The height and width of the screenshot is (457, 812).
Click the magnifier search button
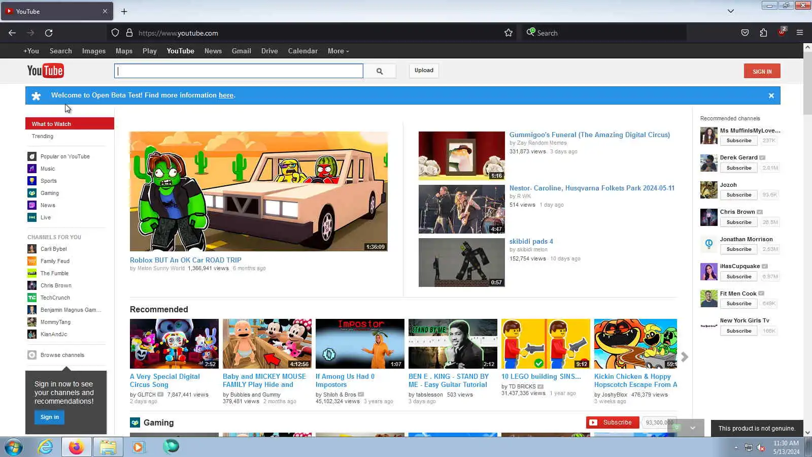380,71
